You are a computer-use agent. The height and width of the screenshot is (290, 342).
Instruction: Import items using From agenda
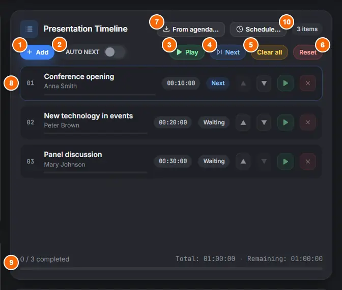click(191, 29)
